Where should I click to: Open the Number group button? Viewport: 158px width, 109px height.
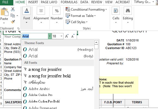(57, 15)
